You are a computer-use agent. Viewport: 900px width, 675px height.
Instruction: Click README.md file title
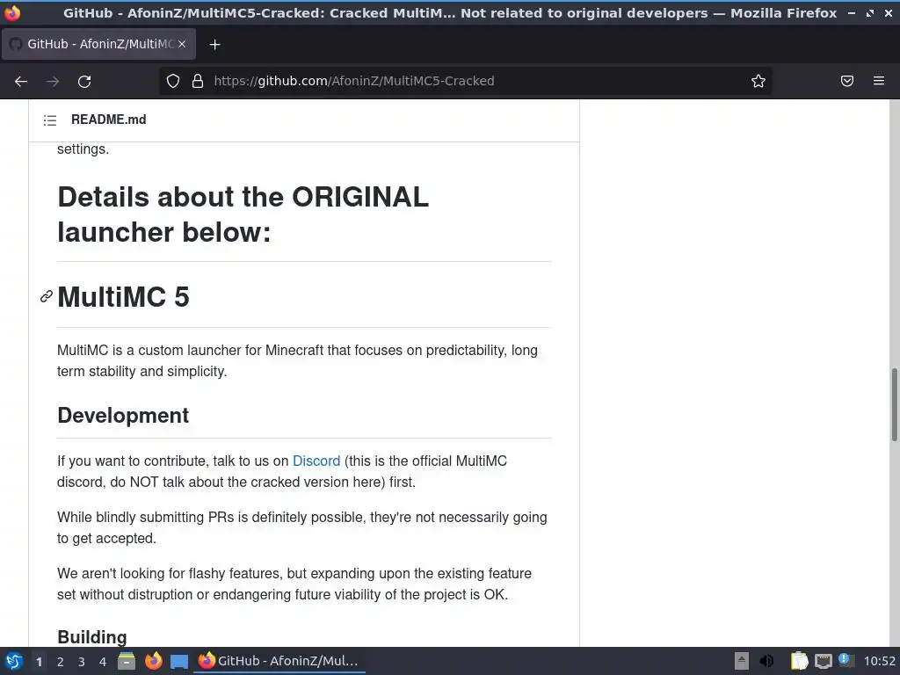[x=108, y=120]
